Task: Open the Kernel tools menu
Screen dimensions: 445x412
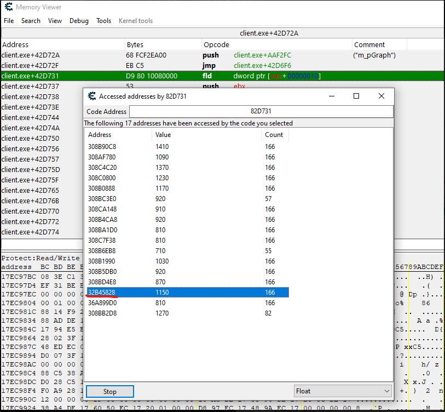Action: point(136,21)
